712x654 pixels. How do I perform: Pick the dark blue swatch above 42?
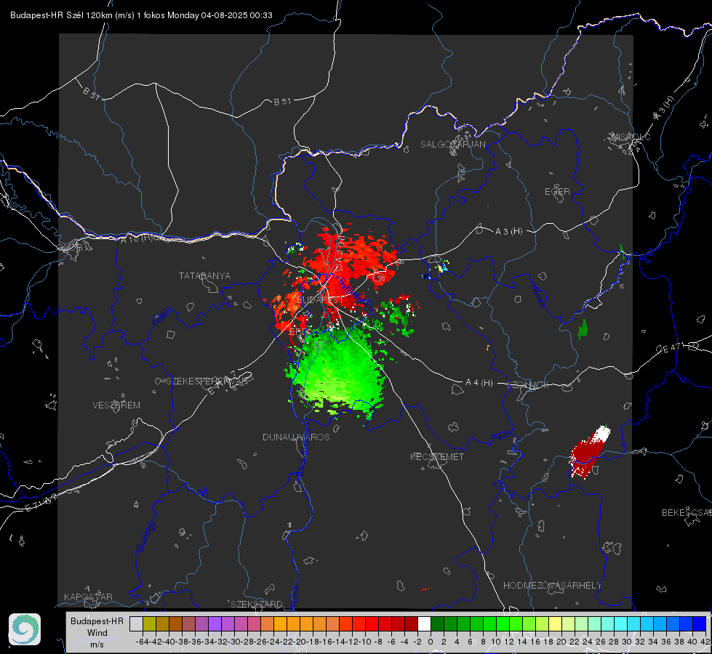[700, 624]
